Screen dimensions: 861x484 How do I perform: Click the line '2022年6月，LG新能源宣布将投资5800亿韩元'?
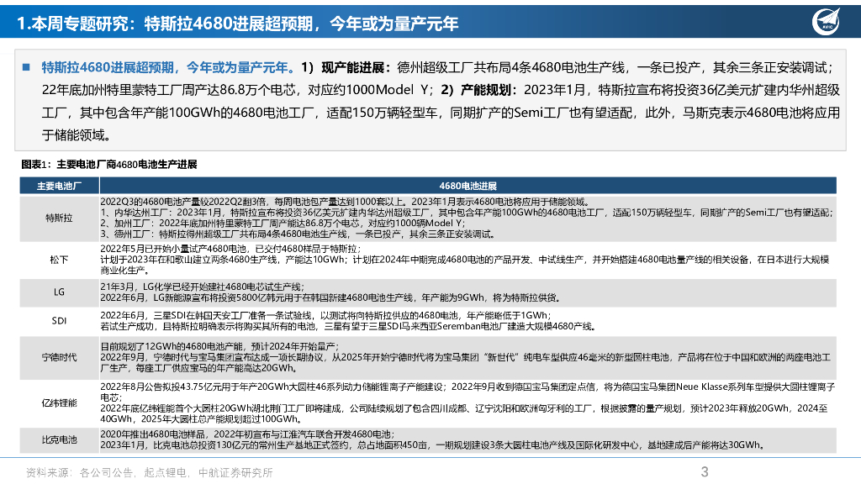click(x=330, y=298)
